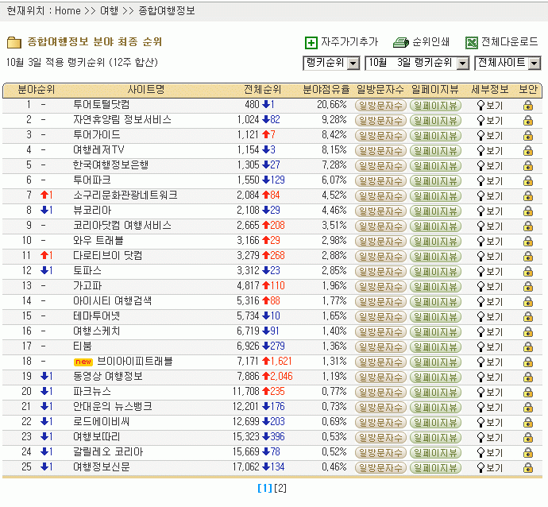The height and width of the screenshot is (507, 548).
Task: Open the 투어토털닷컴 site link
Action: tap(102, 105)
